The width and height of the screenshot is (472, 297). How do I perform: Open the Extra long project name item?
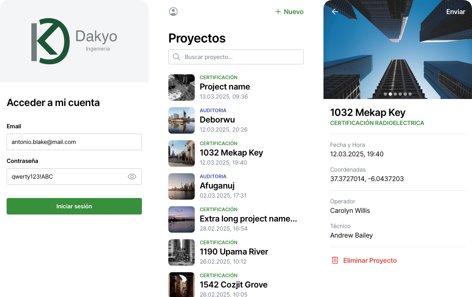pos(236,219)
